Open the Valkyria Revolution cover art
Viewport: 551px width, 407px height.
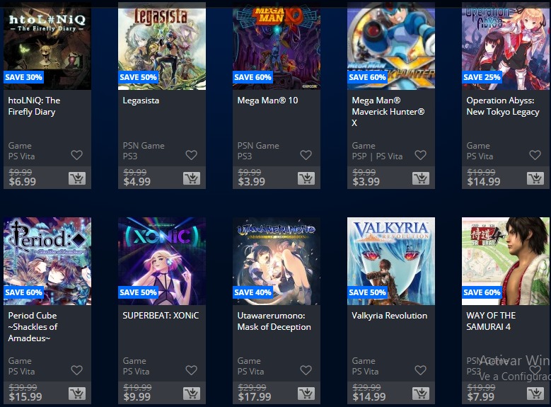[391, 261]
